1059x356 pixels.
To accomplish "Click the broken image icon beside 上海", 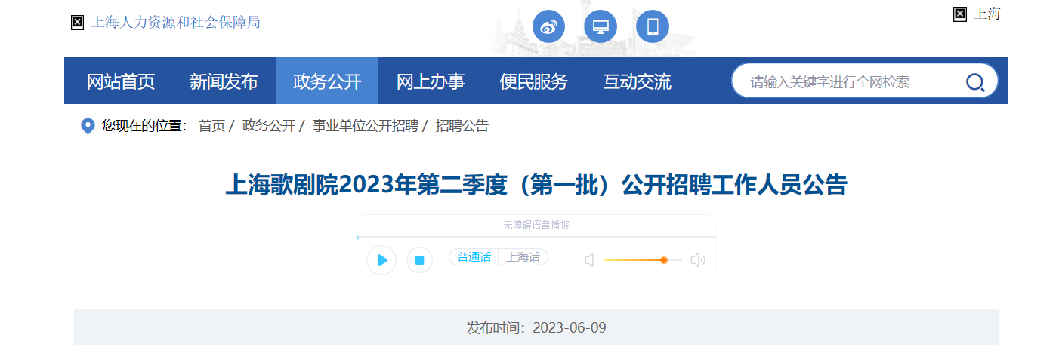I will pos(960,14).
